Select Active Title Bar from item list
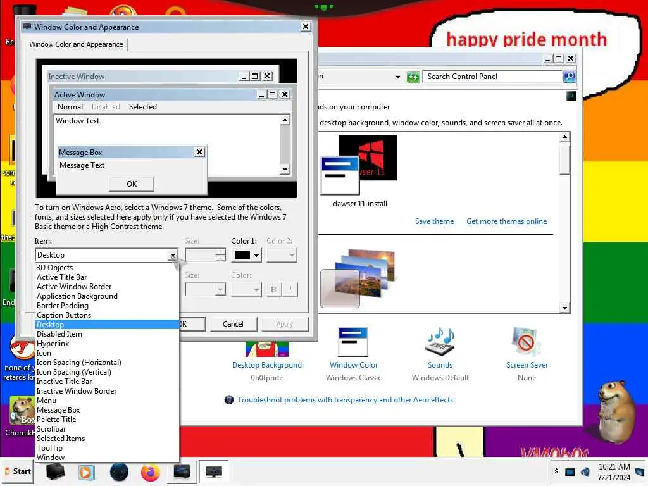Viewport: 648px width, 486px height. [107, 277]
